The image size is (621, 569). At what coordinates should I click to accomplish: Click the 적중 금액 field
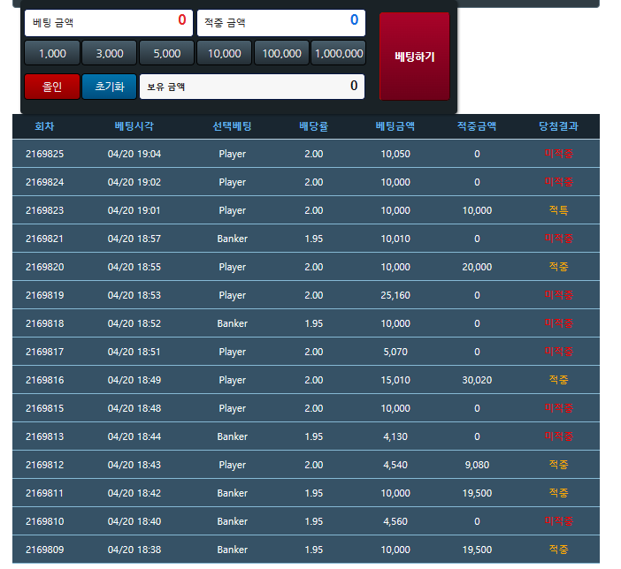click(281, 22)
